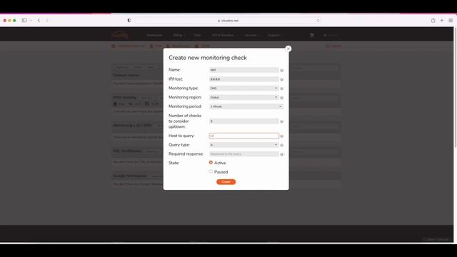Open the Billing menu
The height and width of the screenshot is (257, 457).
click(x=179, y=35)
